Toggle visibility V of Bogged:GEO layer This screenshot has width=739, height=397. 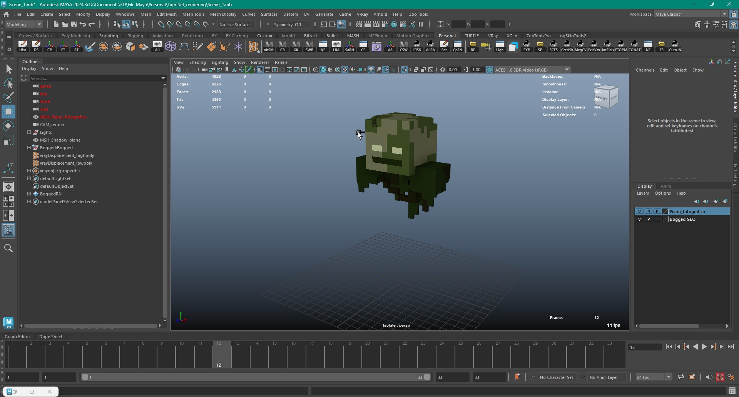point(640,219)
